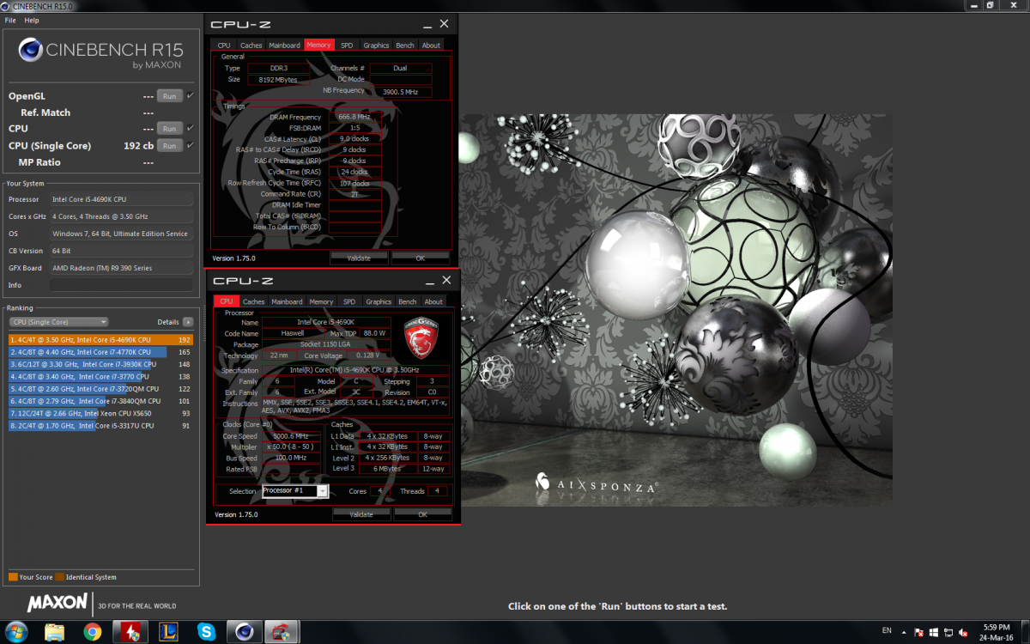Select the i5-3317U ranking row
Image resolution: width=1030 pixels, height=644 pixels.
100,425
